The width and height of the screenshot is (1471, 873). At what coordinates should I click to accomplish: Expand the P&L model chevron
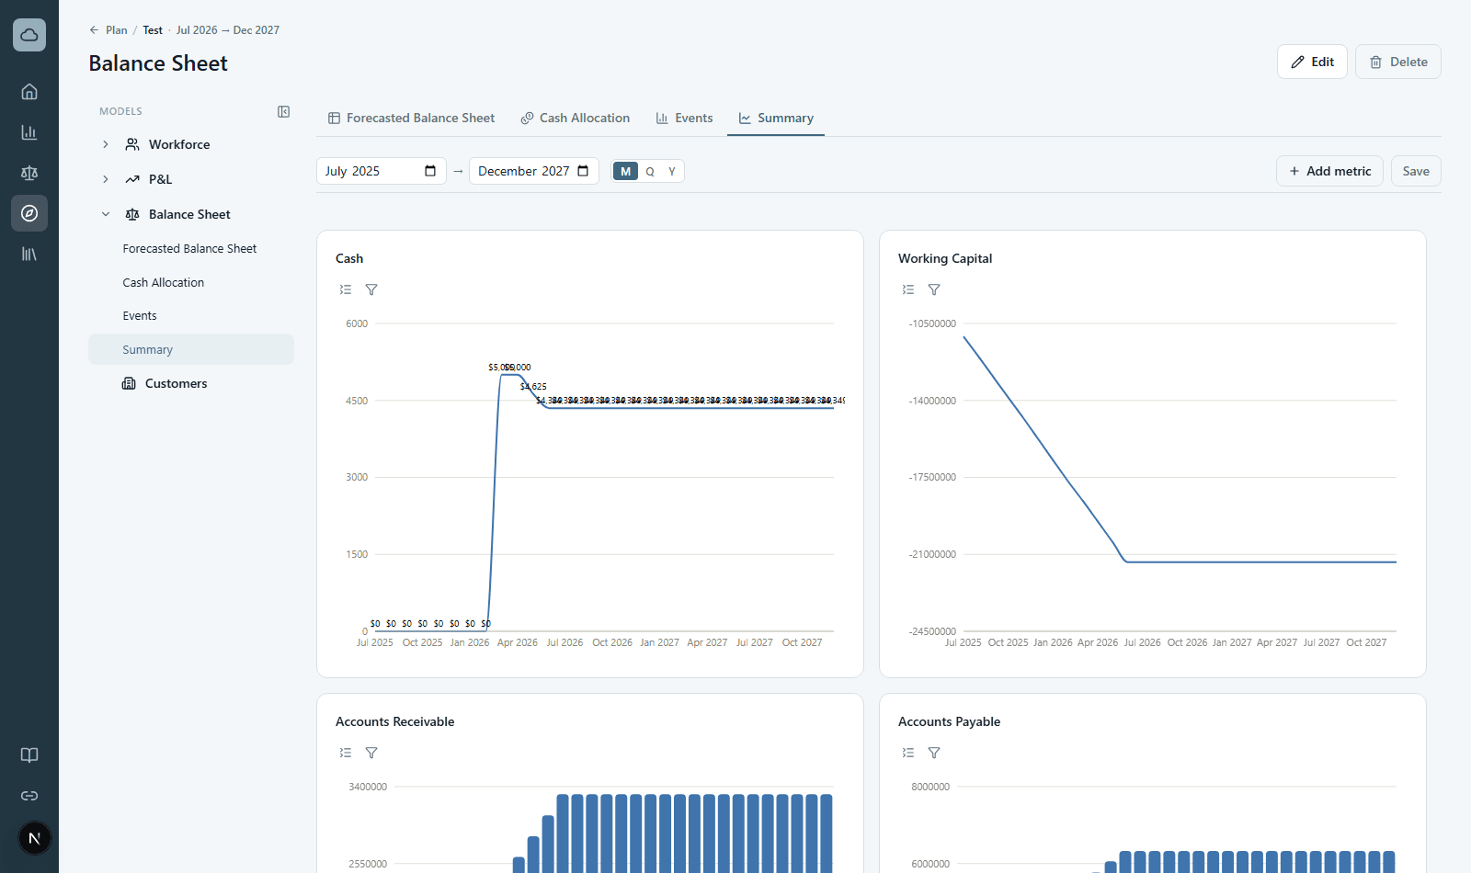[x=106, y=179]
